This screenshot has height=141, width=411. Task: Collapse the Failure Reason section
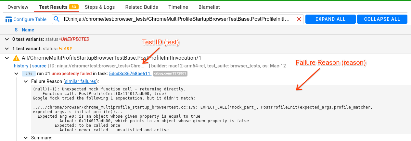click(x=26, y=81)
